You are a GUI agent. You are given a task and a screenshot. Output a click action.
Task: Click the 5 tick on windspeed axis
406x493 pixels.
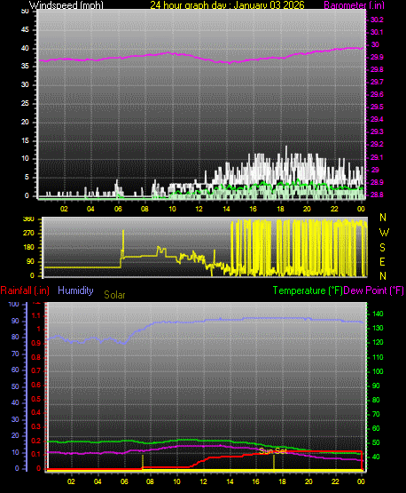pos(27,178)
